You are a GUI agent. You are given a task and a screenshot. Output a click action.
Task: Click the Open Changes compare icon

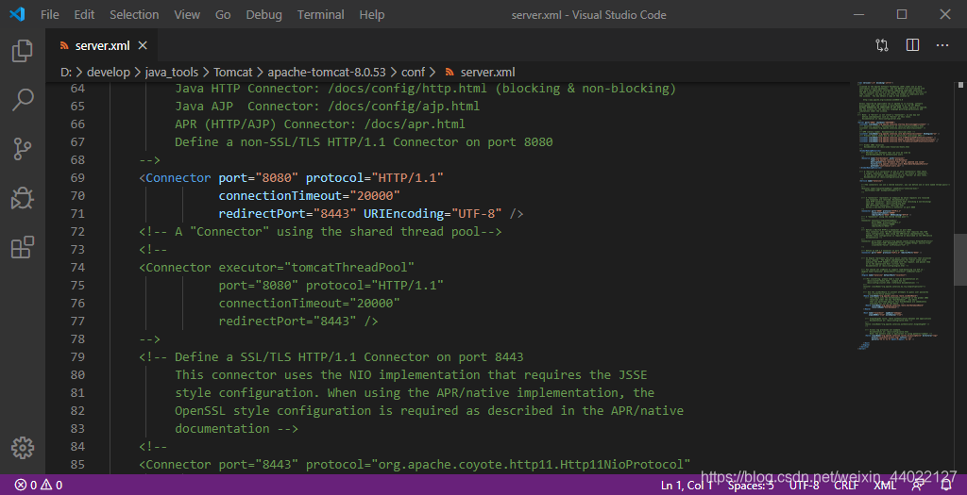pyautogui.click(x=882, y=45)
